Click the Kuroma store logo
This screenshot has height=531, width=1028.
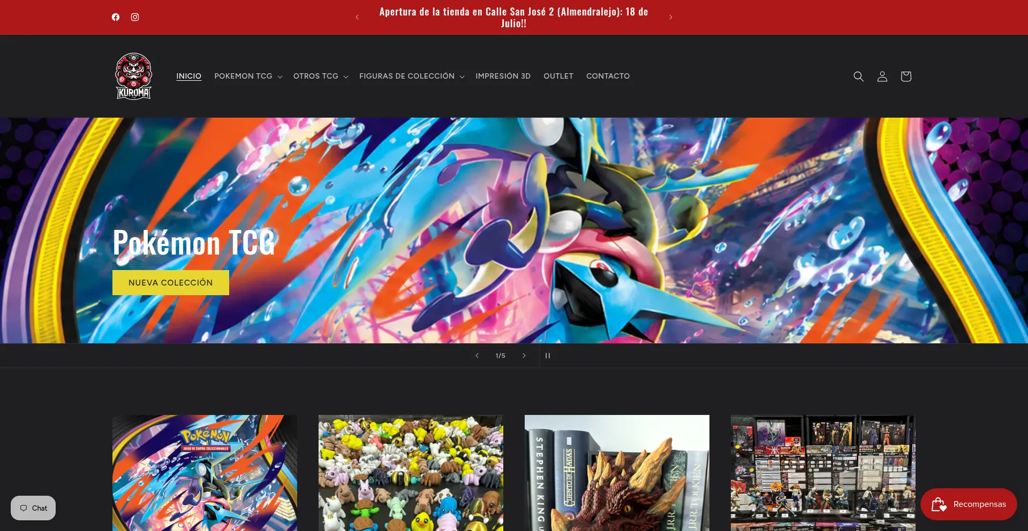point(134,76)
